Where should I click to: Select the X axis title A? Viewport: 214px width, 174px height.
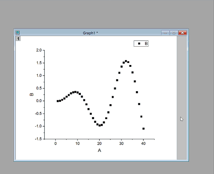[x=99, y=150]
